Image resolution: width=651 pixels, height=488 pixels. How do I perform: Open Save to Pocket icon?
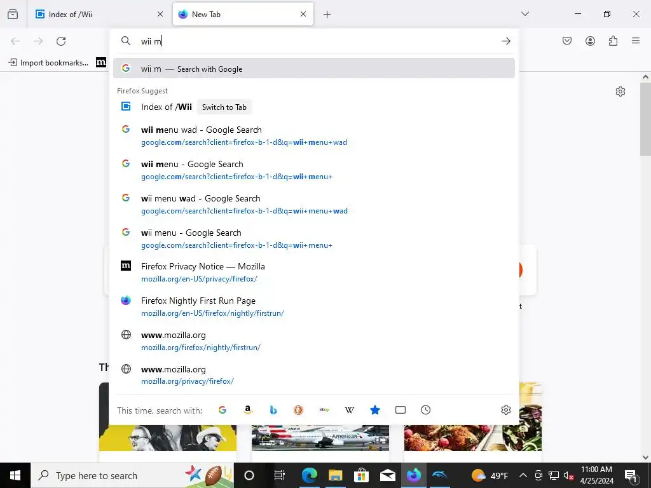(567, 41)
